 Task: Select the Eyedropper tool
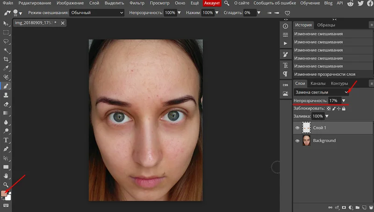coord(6,68)
